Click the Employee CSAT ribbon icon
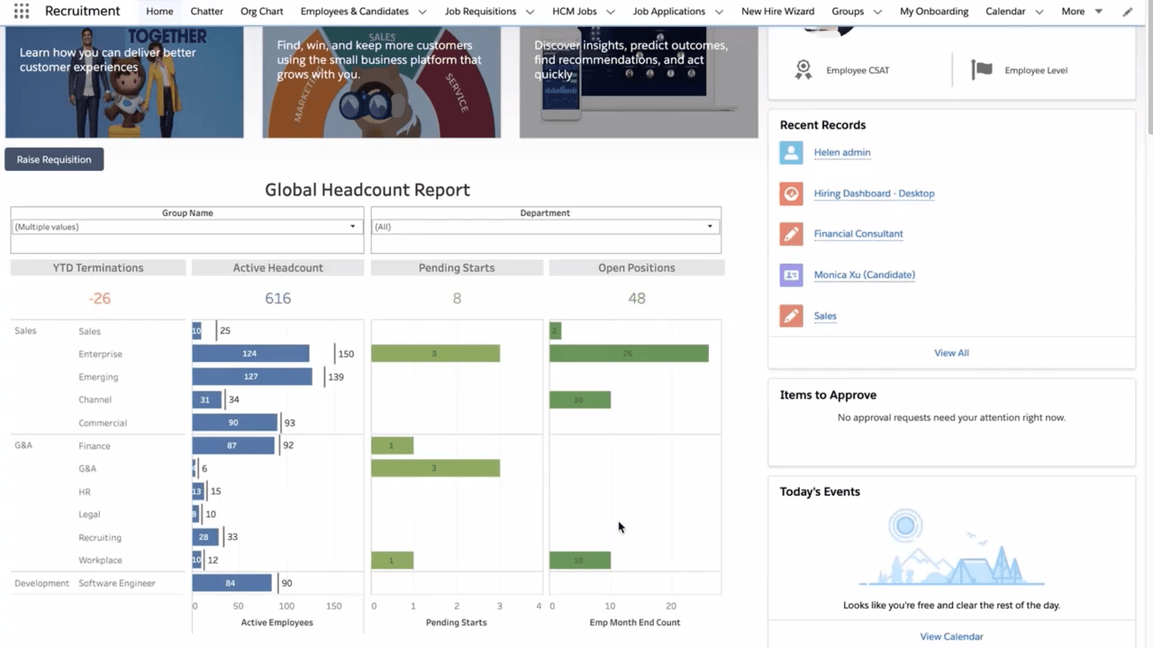Screen dimensions: 1153x648 click(803, 70)
